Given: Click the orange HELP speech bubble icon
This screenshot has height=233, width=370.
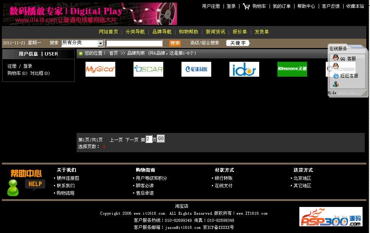Looking at the screenshot, I should 35,185.
